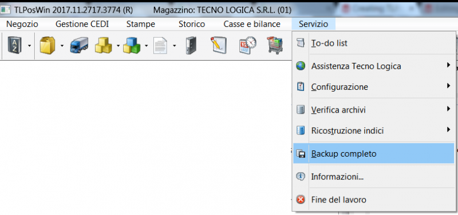Open the Gestione CEDI menu
The image size is (458, 215).
tap(82, 24)
